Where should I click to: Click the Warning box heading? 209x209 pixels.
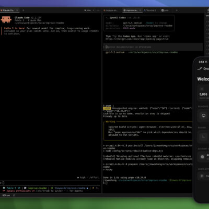click(110, 122)
